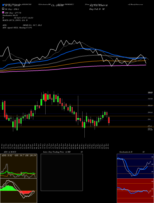This screenshot has height=203, width=154.
Task: Click the 'ADX: 3.82 +DY: 18.7 -DY: 20.19' readout
Action: click(18, 155)
